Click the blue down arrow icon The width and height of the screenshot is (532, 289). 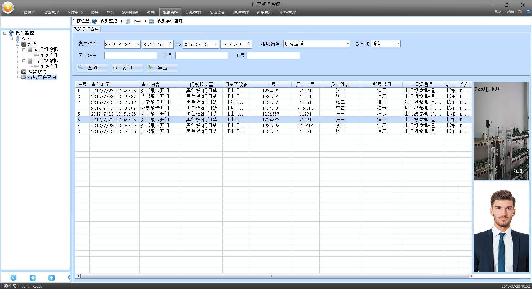point(33,277)
